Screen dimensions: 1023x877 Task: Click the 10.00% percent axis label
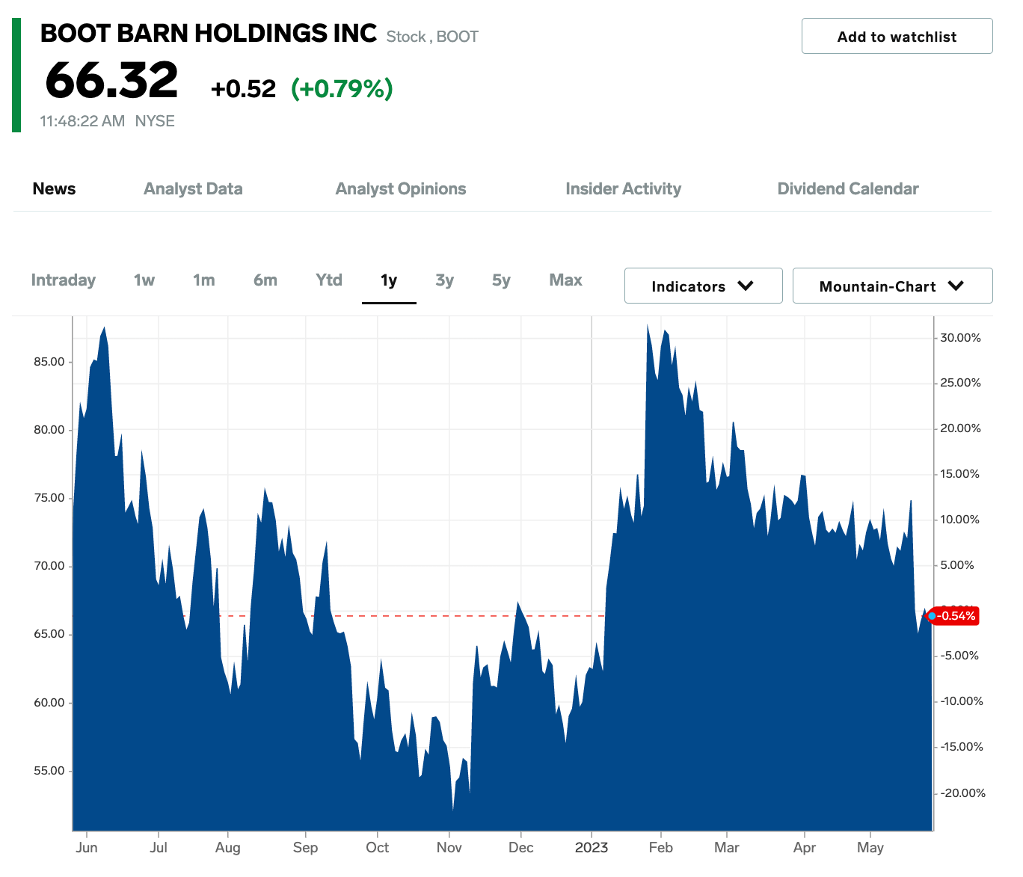tap(961, 520)
